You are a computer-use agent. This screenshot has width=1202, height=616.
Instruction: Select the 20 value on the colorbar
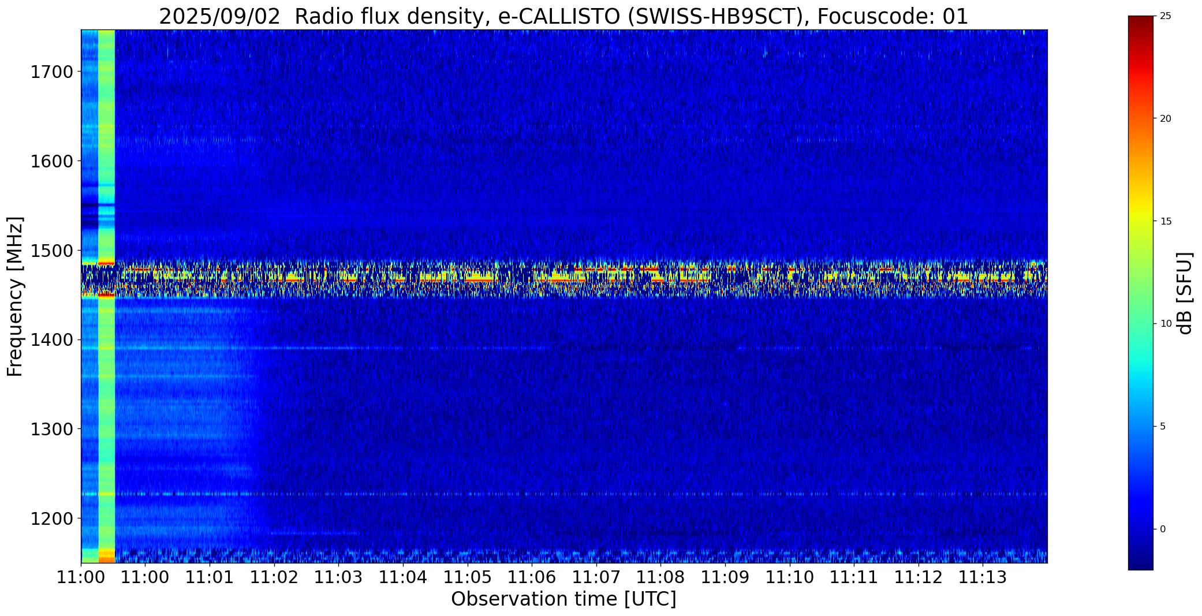pyautogui.click(x=1166, y=119)
